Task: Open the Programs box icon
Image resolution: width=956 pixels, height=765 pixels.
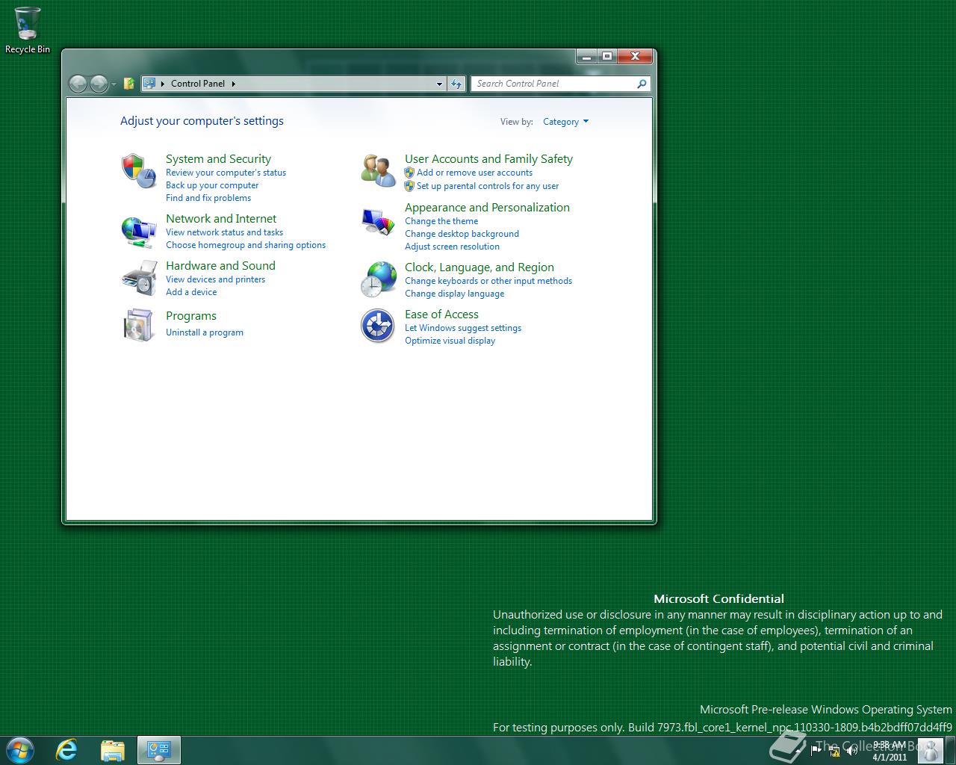Action: coord(138,325)
